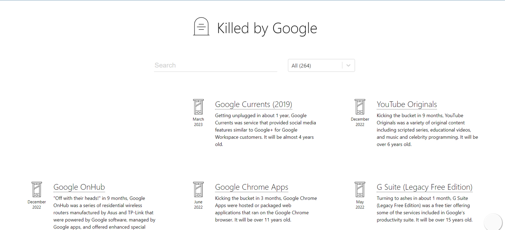Viewport: 505px width, 230px height.
Task: Click the guillotine icon beside YouTube Originals
Action: point(360,107)
